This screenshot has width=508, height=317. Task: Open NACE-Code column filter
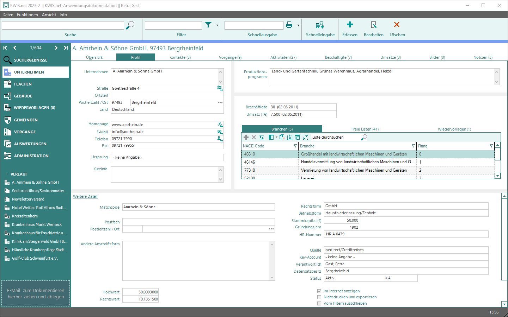295,146
